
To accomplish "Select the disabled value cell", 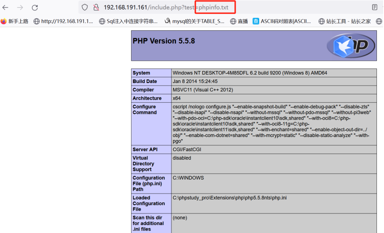I will (274, 164).
